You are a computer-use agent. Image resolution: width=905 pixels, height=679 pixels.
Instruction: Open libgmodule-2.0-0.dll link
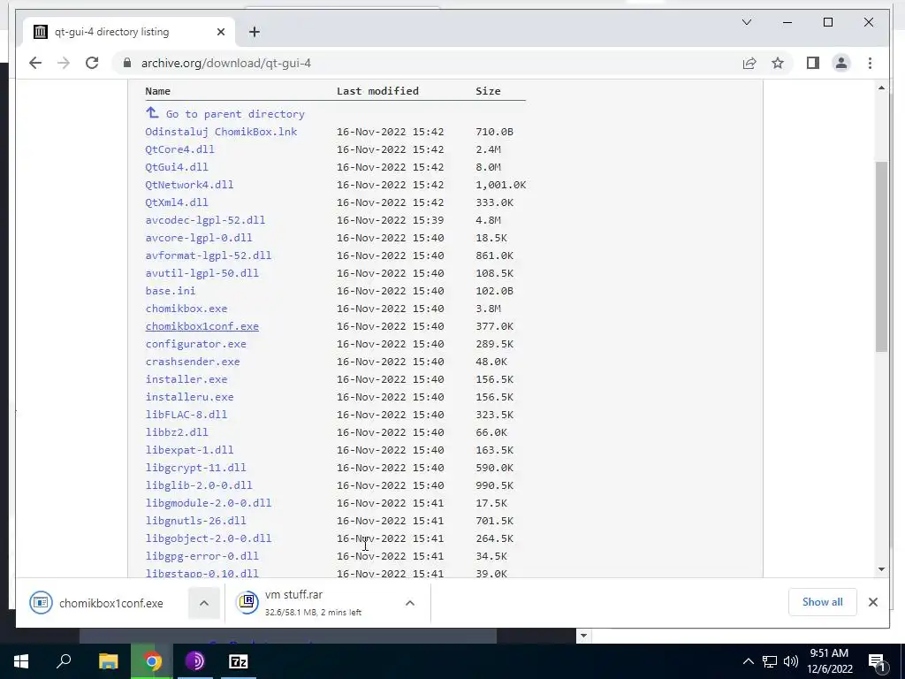click(x=209, y=503)
